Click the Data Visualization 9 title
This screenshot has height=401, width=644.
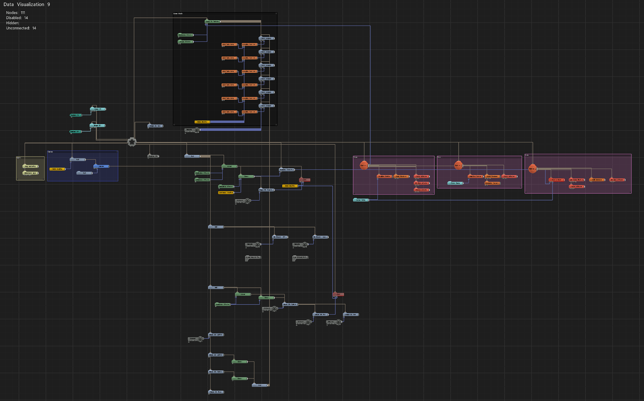pos(27,4)
